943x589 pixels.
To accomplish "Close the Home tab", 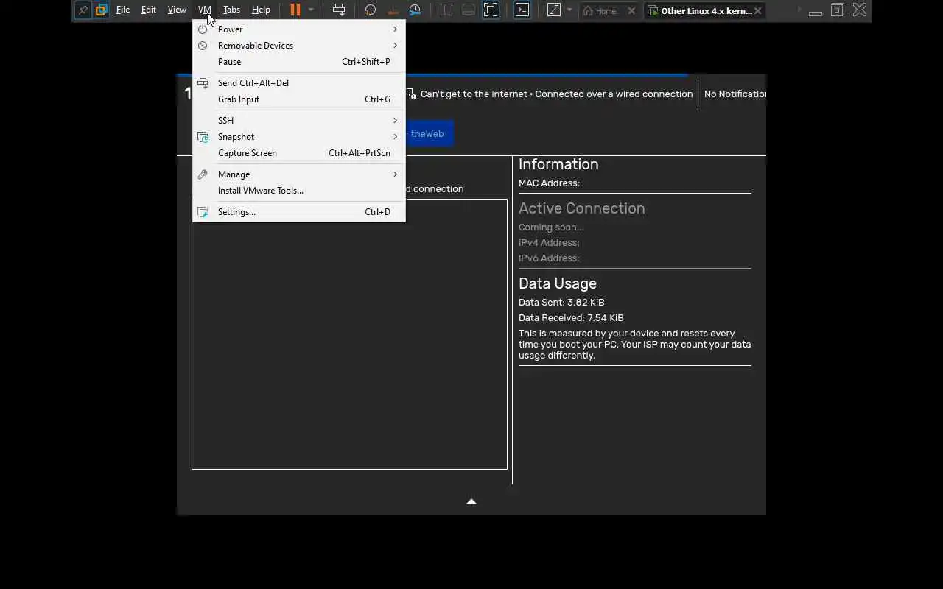I will coord(631,11).
